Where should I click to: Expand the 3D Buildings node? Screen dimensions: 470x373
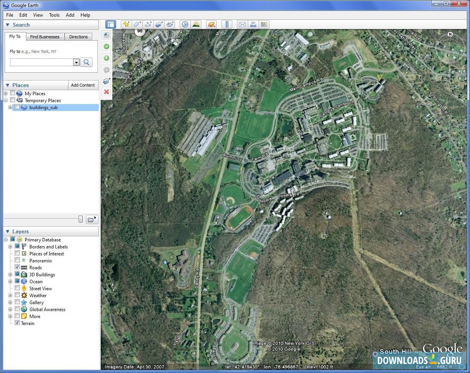coord(10,274)
